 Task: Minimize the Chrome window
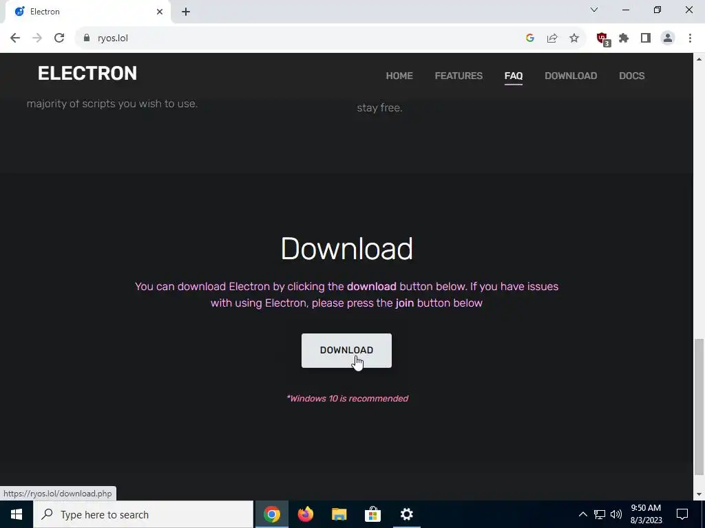click(626, 10)
